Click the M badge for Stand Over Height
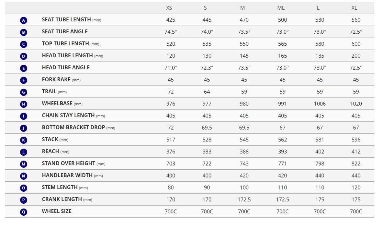This screenshot has height=226, width=383. click(x=23, y=164)
